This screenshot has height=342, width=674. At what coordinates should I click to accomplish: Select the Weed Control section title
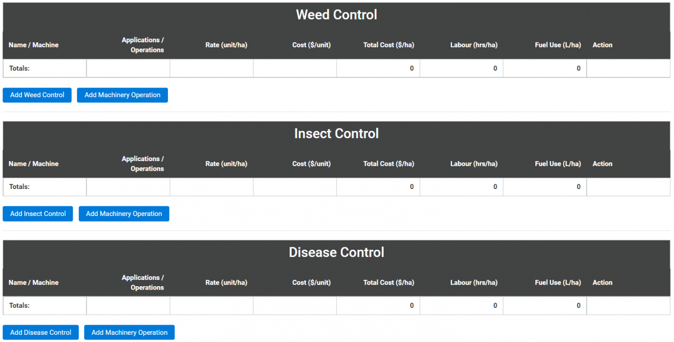pyautogui.click(x=336, y=14)
